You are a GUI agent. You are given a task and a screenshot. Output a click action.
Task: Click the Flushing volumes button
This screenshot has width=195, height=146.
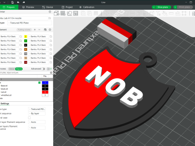pyautogui.click(x=24, y=30)
